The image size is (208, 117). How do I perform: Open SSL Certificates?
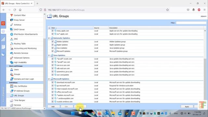click(20, 86)
